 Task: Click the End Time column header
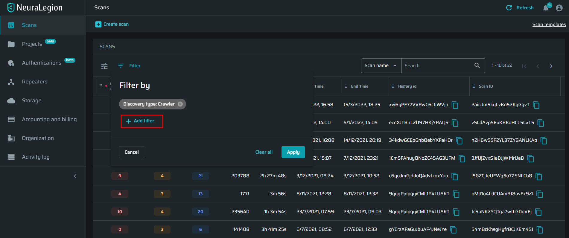click(x=360, y=86)
